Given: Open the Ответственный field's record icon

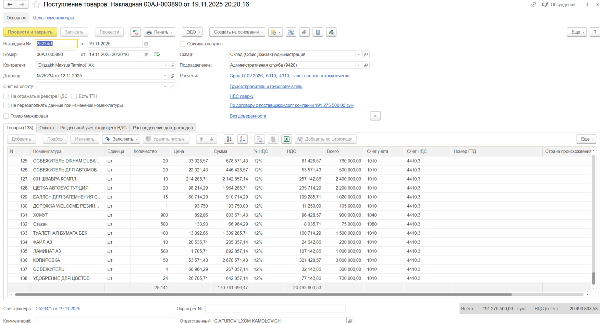Looking at the screenshot, I should (x=350, y=321).
